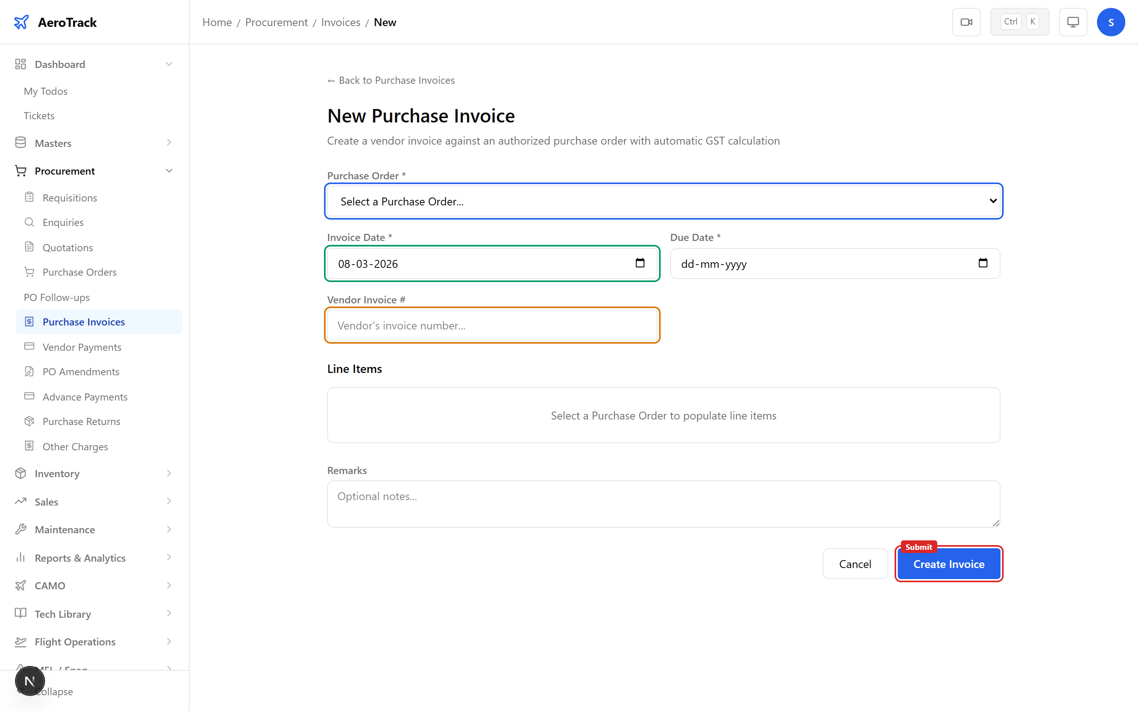Select the CAMO airplane icon
The height and width of the screenshot is (711, 1138).
pos(21,585)
